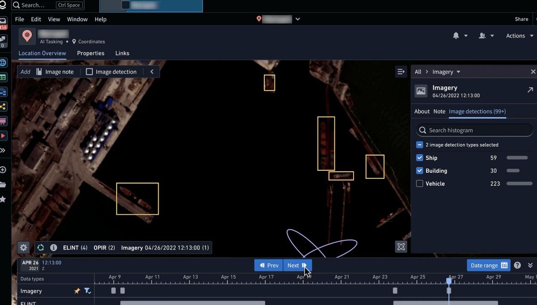The image size is (537, 305).
Task: Open the imagery in a new view arrow
Action: click(530, 90)
